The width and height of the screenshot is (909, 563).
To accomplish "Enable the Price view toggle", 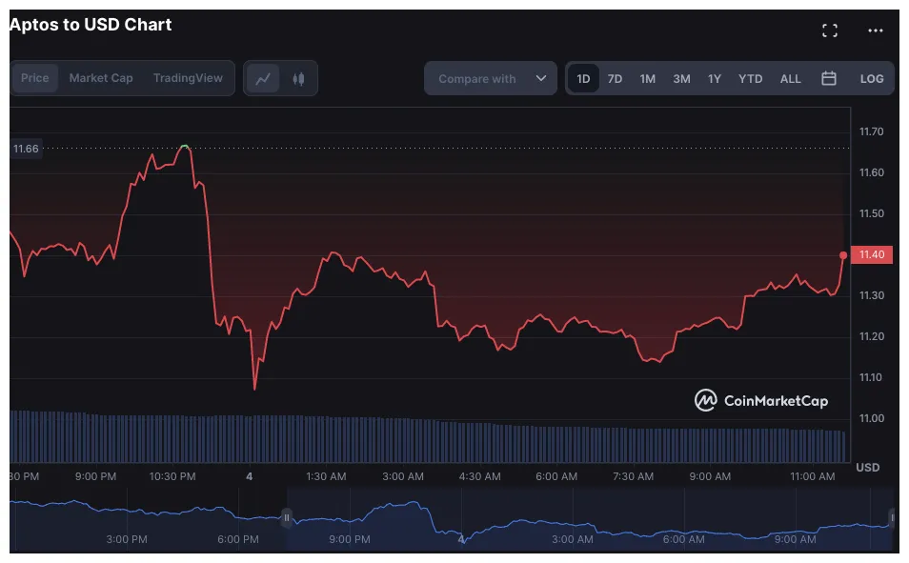I will (x=34, y=78).
